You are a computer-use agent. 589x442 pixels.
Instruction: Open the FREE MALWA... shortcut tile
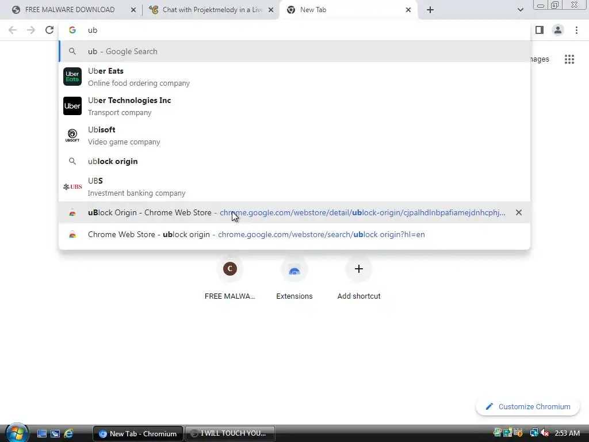[x=230, y=279]
